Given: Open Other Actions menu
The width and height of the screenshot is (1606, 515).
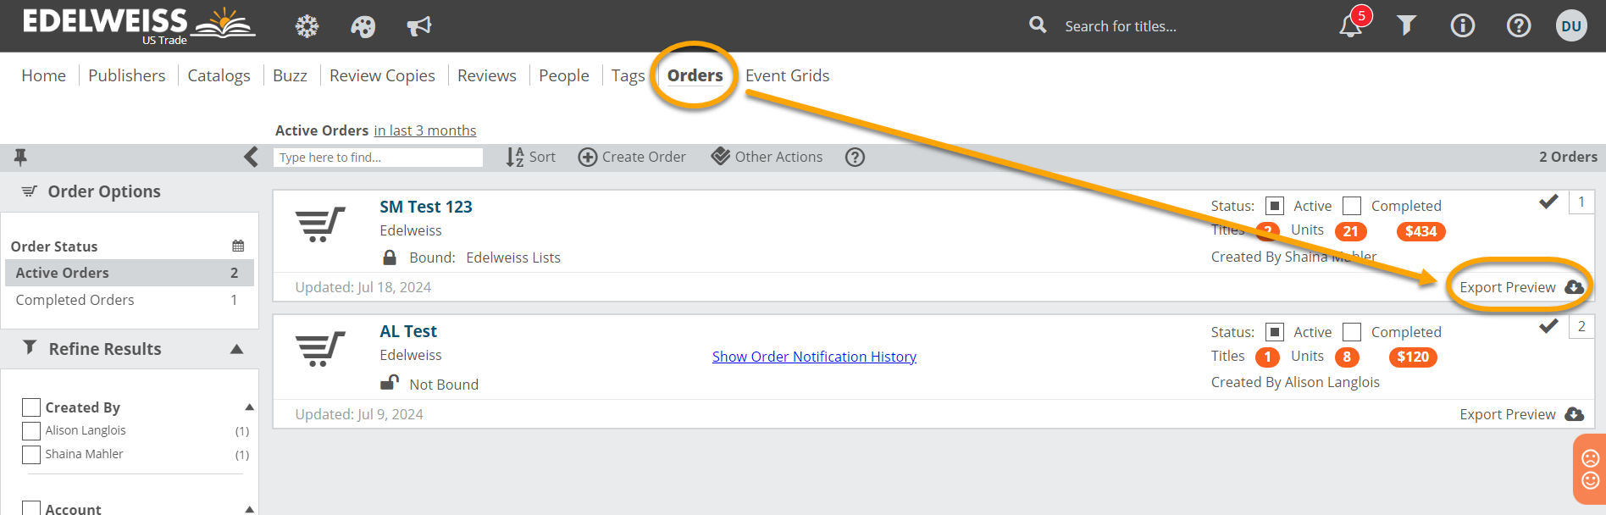Looking at the screenshot, I should (767, 157).
